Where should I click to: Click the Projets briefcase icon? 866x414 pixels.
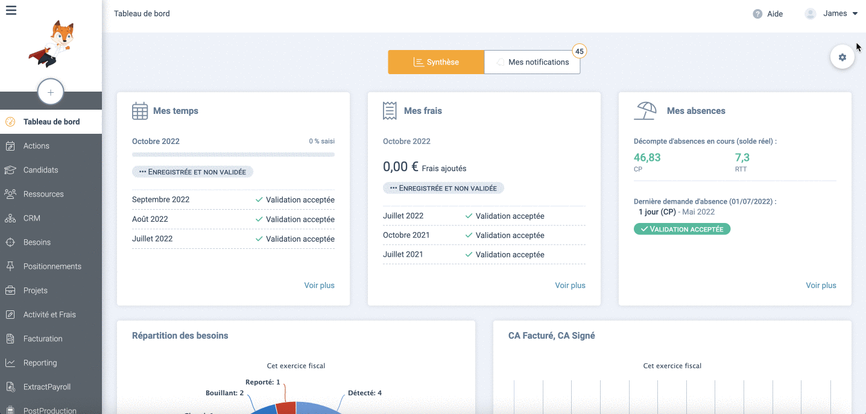coord(10,290)
